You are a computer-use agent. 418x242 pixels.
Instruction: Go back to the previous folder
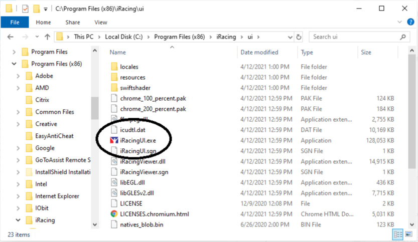11,37
